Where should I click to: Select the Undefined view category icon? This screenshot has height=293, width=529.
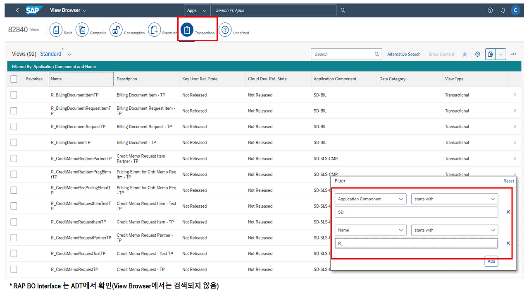225,29
